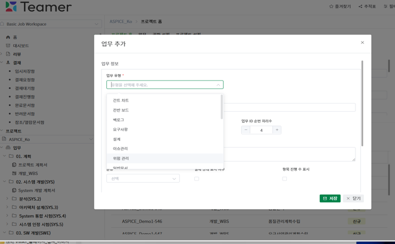Click the review document icon
The image size is (395, 244).
pos(8,54)
